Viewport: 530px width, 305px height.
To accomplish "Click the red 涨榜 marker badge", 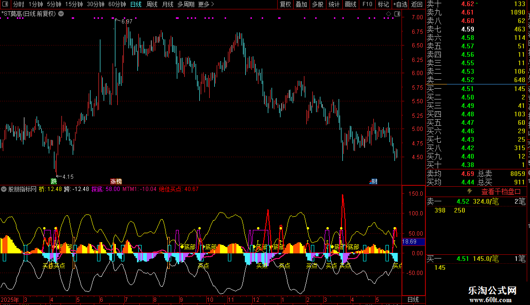I will tap(116, 182).
